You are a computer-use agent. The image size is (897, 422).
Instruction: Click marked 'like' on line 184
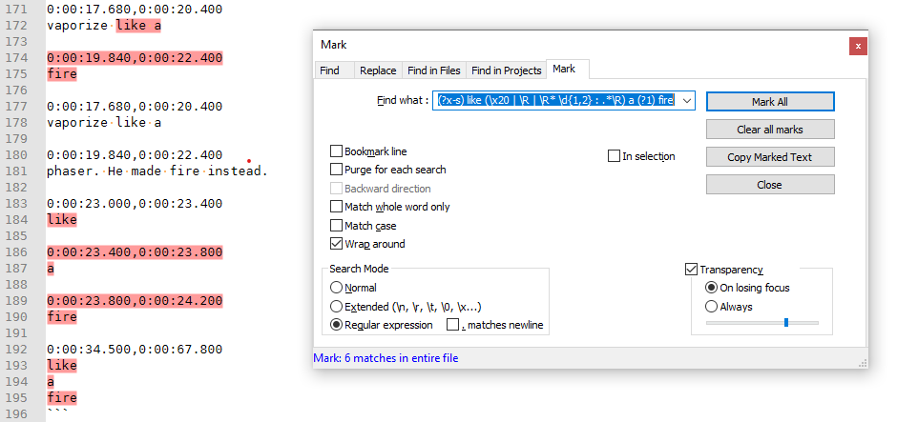(62, 220)
